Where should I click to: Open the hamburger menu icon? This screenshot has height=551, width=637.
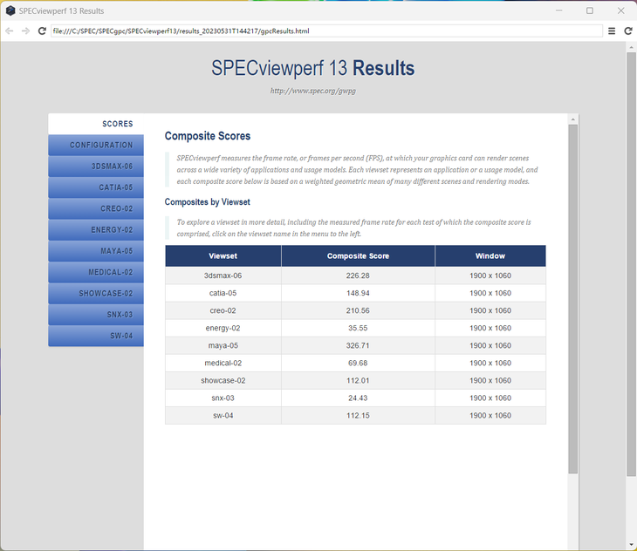612,31
